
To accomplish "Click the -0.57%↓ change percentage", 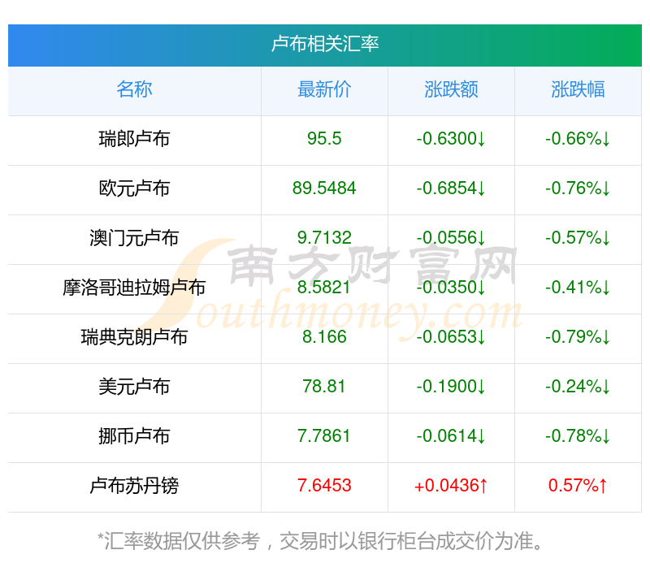I will tap(578, 238).
